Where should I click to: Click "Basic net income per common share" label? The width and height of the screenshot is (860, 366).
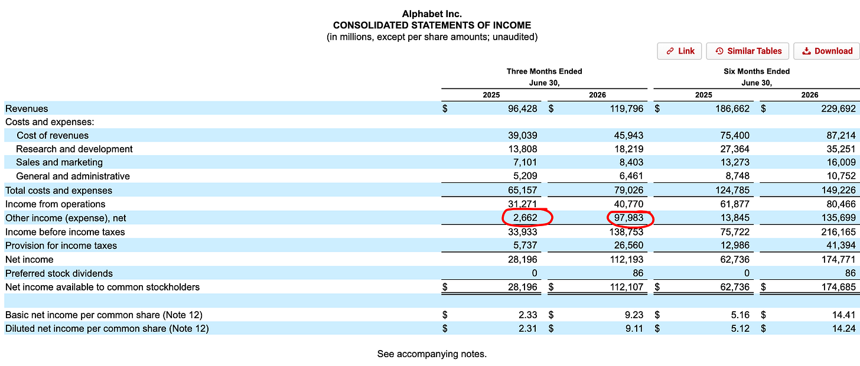[x=104, y=315]
